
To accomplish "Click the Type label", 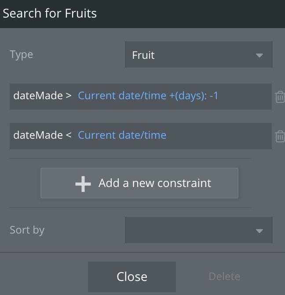I will (x=22, y=55).
